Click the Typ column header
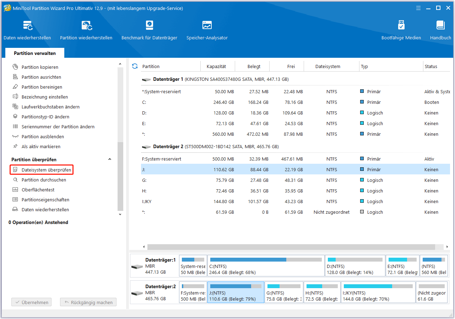 click(364, 66)
